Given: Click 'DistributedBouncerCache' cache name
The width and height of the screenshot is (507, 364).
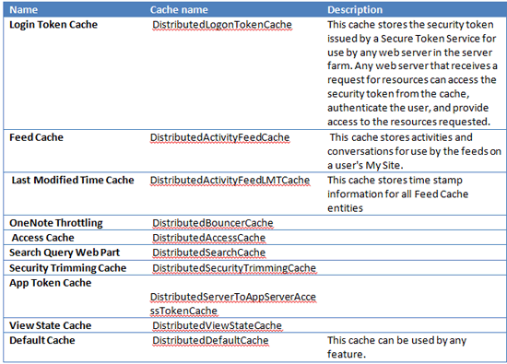Looking at the screenshot, I should [213, 223].
